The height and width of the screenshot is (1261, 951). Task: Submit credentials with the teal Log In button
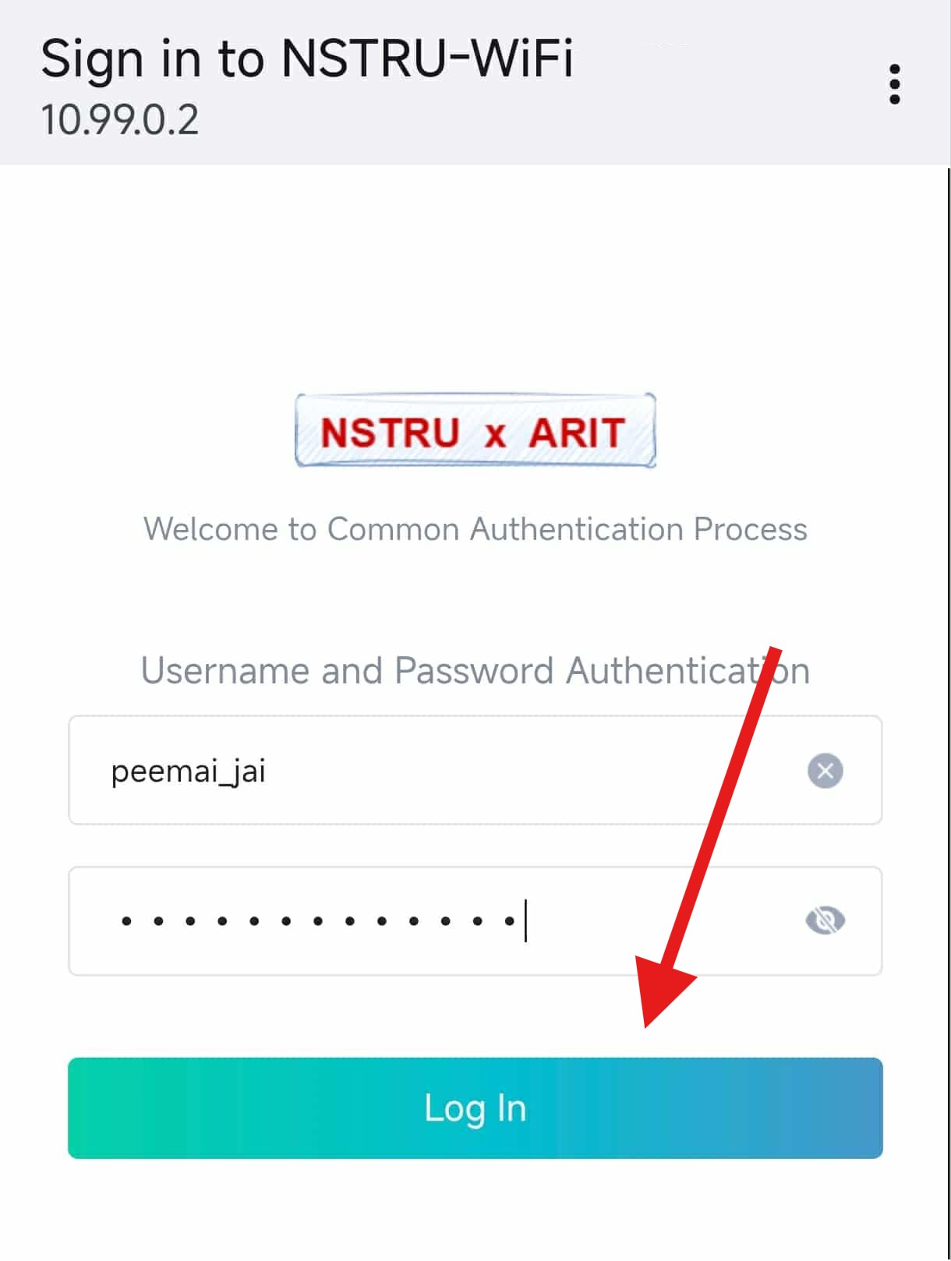475,1107
